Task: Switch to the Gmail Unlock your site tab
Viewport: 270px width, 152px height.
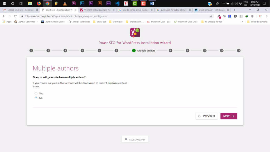Action: click(x=21, y=10)
